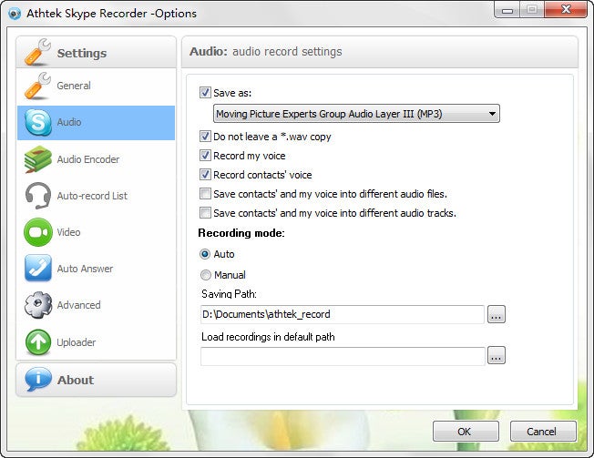Toggle Record contacts' voice checkbox
The width and height of the screenshot is (594, 458).
pyautogui.click(x=205, y=175)
